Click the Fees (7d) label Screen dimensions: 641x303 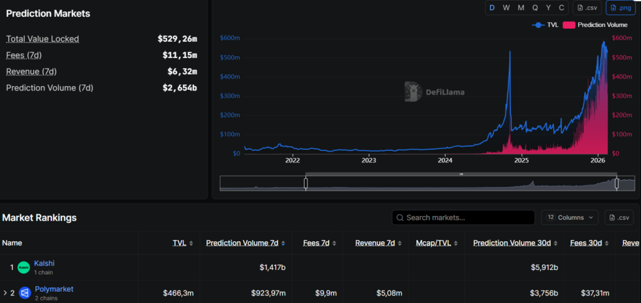click(24, 56)
